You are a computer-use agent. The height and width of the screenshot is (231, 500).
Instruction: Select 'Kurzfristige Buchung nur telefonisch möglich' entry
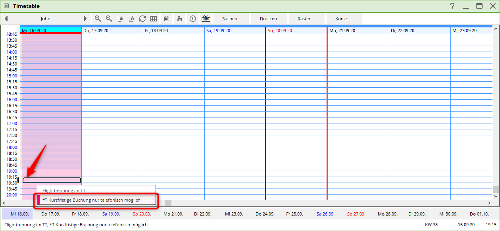(x=92, y=200)
